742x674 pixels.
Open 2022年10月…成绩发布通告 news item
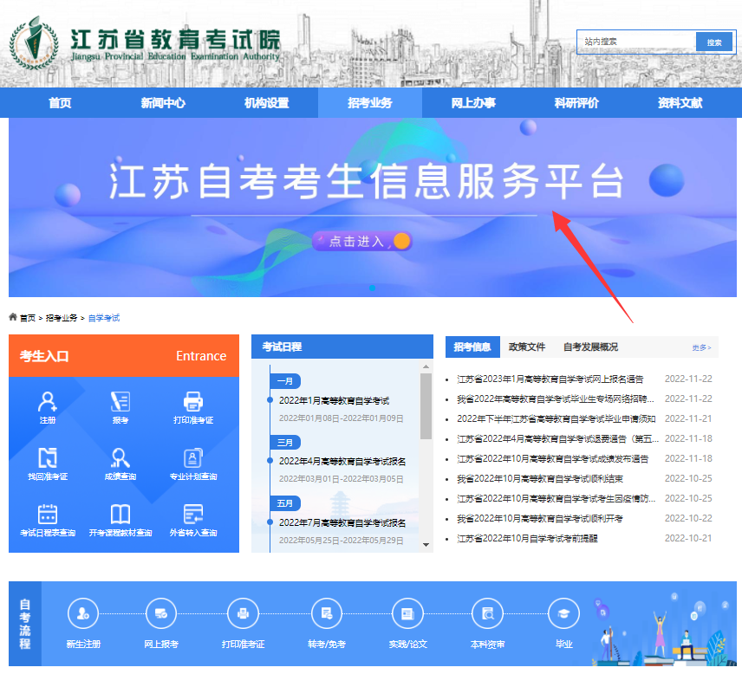click(x=552, y=458)
